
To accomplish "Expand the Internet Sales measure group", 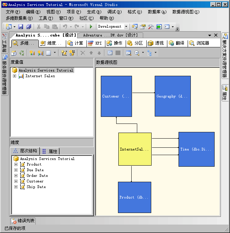I will point(14,76).
